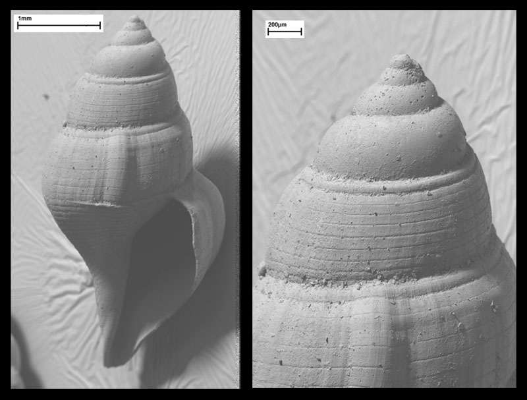Open the left whole-shell micrograph
527x400 pixels.
tap(125, 199)
